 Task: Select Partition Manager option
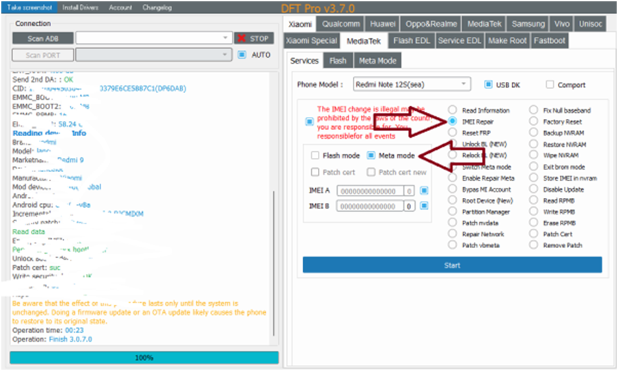coord(453,212)
